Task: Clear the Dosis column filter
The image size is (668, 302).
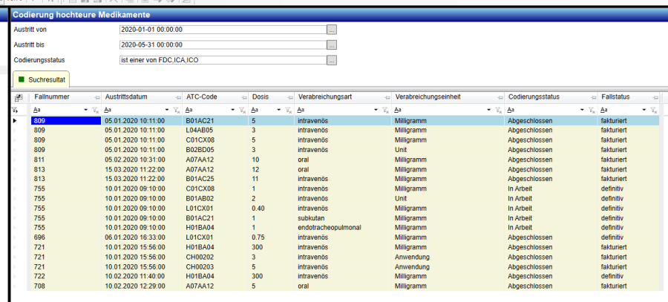Action: [287, 110]
